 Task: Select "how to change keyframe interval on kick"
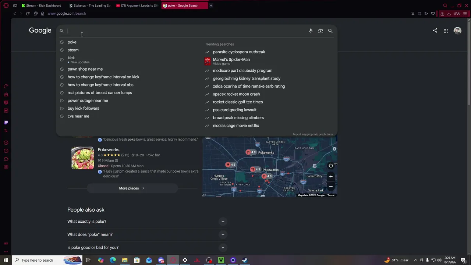pos(103,77)
